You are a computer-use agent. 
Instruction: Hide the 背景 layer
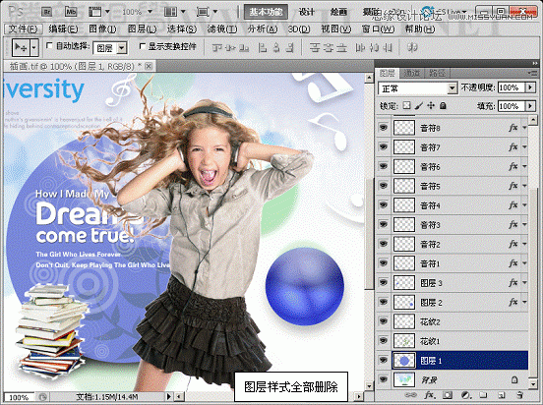[x=383, y=379]
